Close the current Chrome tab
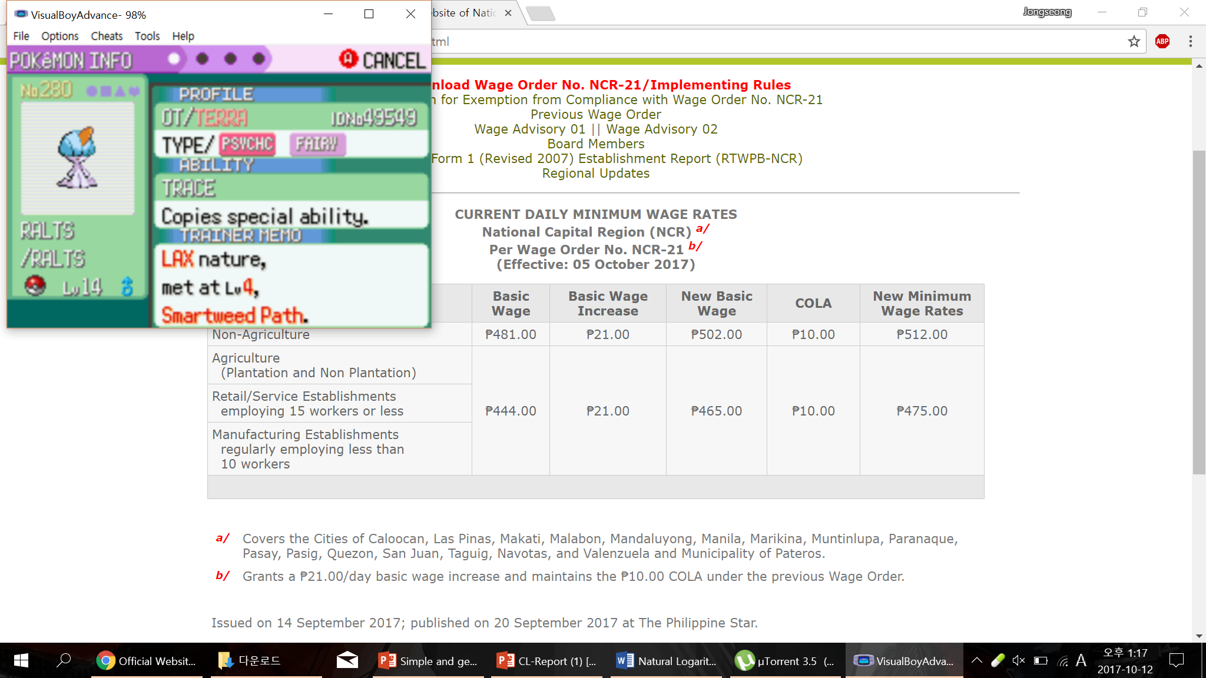Image resolution: width=1206 pixels, height=678 pixels. pos(508,13)
